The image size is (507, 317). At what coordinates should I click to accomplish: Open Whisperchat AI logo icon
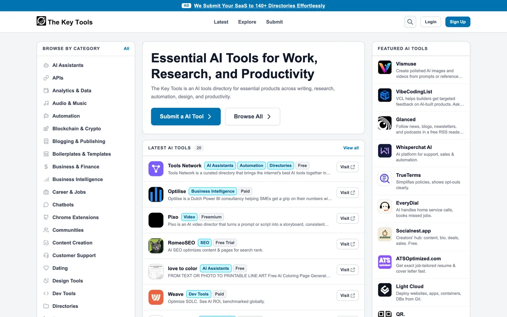385,151
